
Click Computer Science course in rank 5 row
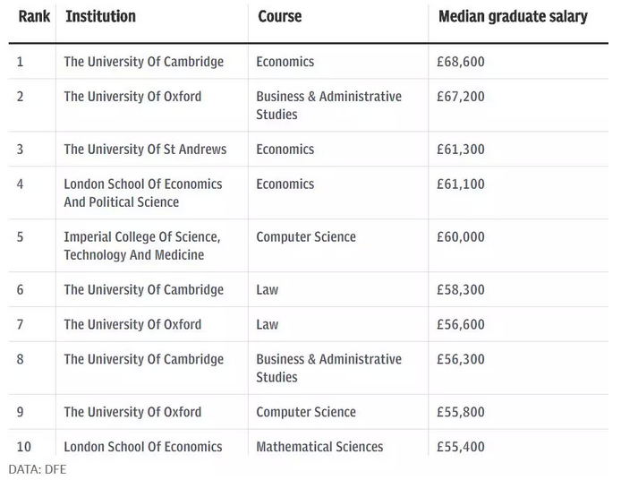pyautogui.click(x=306, y=237)
